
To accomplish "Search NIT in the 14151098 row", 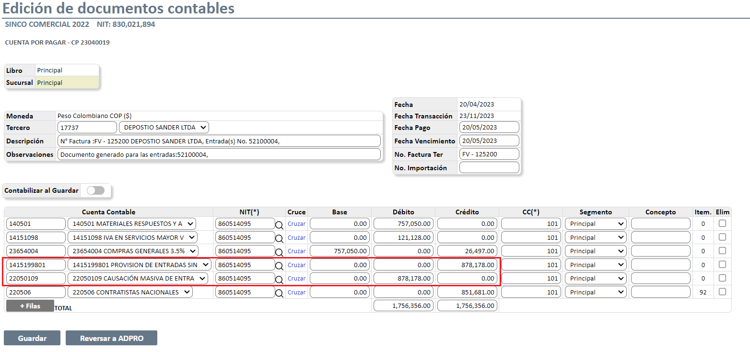I will click(x=279, y=238).
